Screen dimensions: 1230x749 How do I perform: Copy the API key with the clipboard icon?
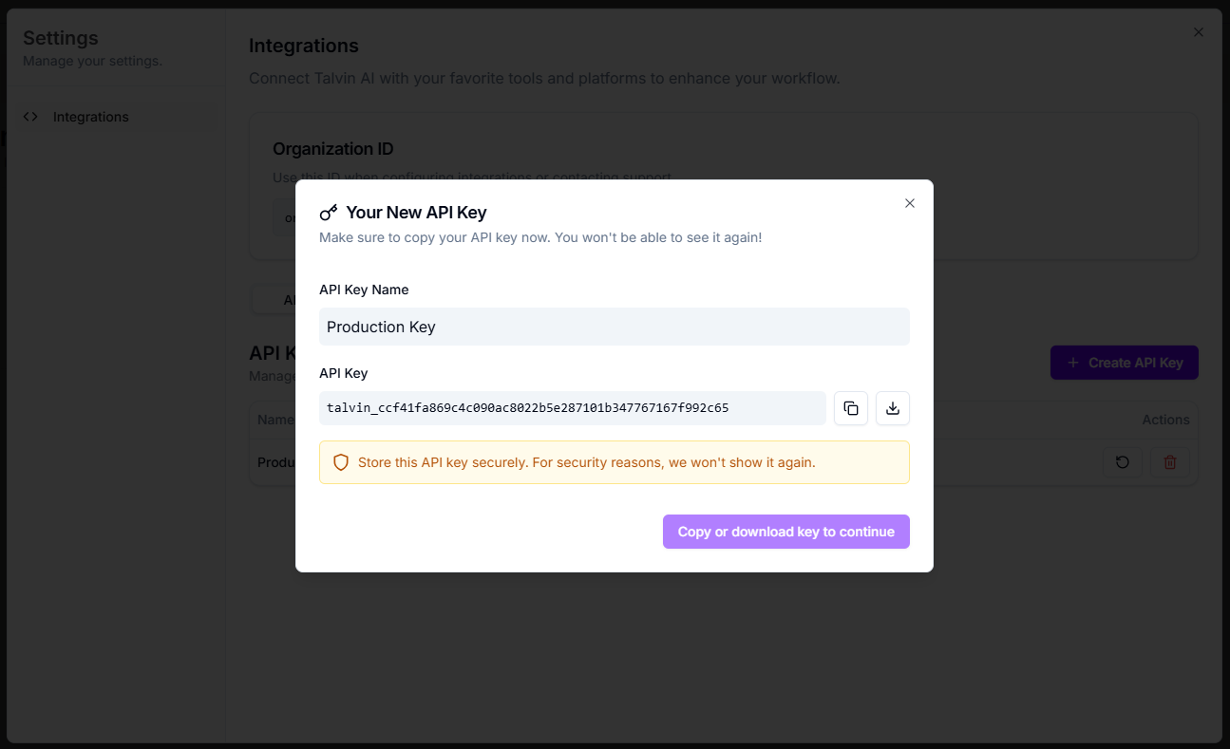tap(851, 408)
